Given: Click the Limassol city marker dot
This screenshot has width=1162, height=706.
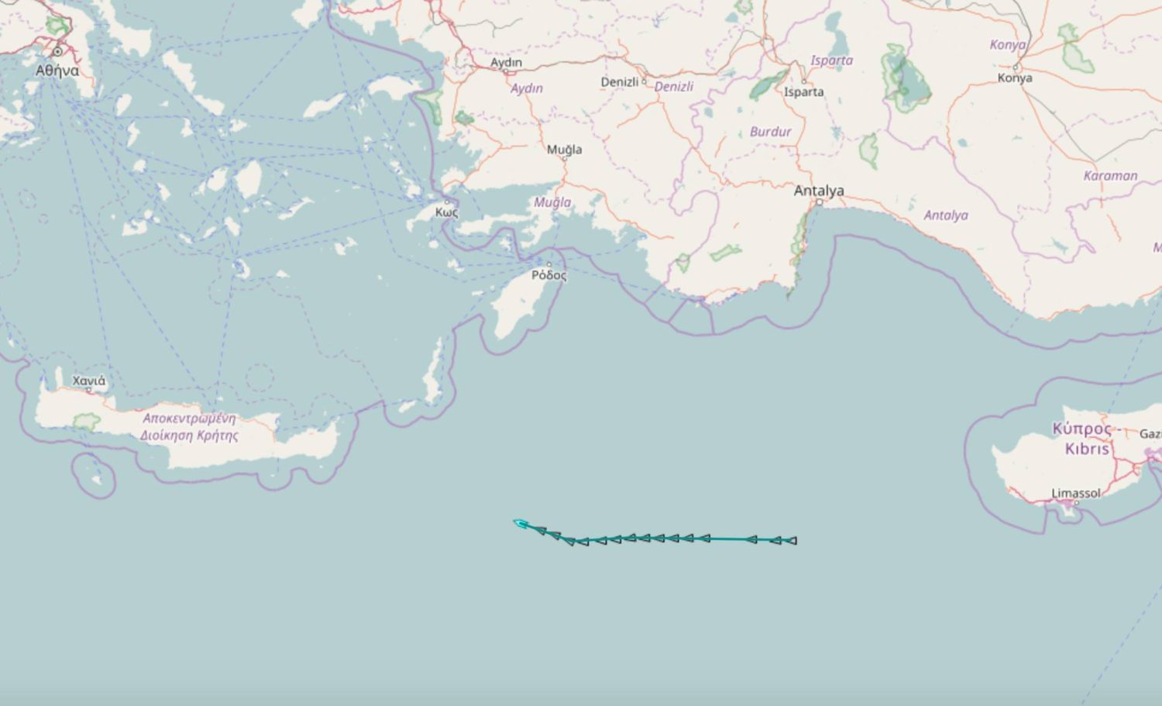Looking at the screenshot, I should 1076,503.
